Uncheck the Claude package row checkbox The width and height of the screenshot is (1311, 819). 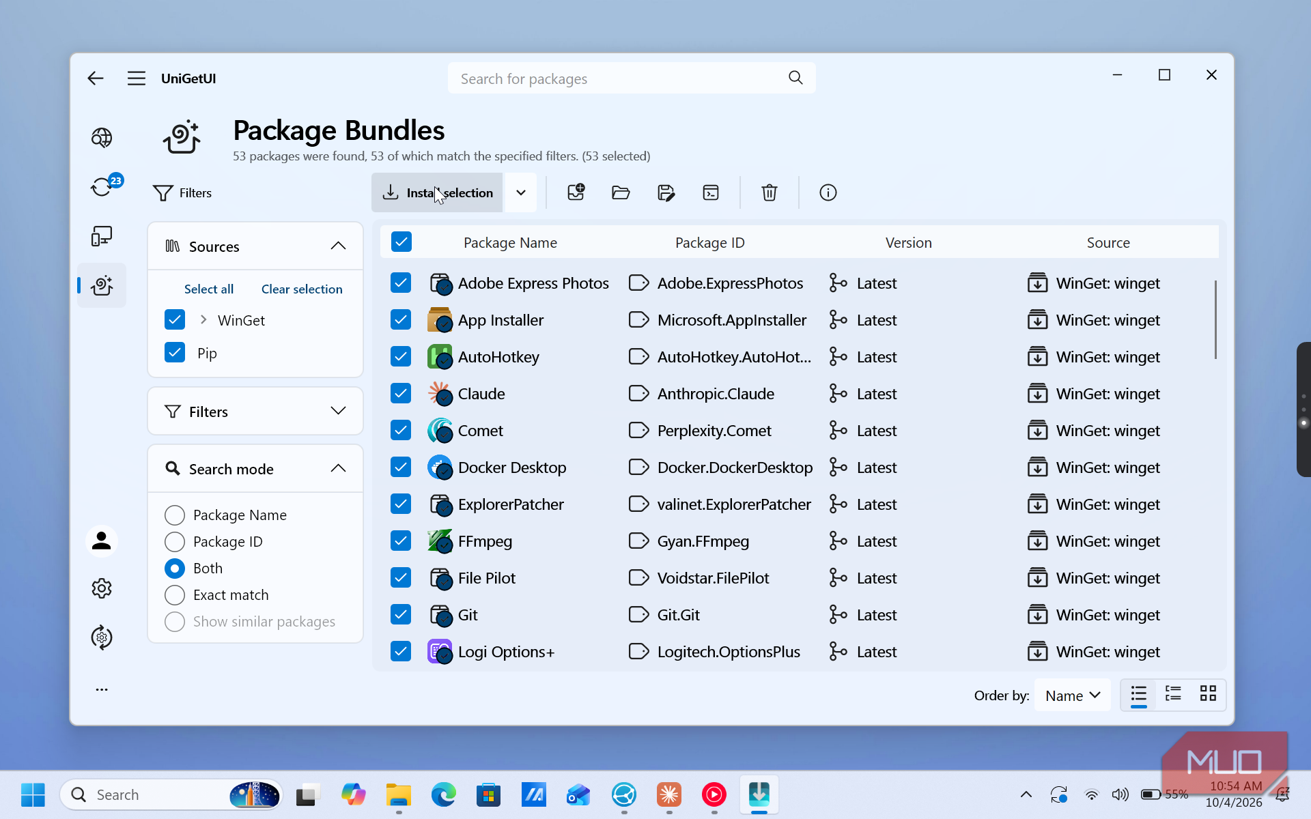401,393
